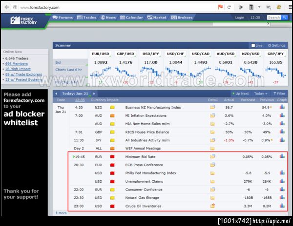
Task: Open the 698 Members link
Action: 17,64
